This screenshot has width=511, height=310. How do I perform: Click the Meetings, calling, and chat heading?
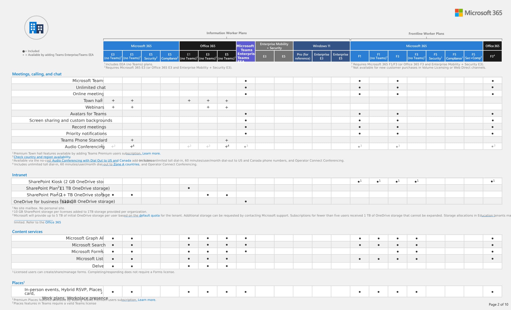pyautogui.click(x=37, y=74)
